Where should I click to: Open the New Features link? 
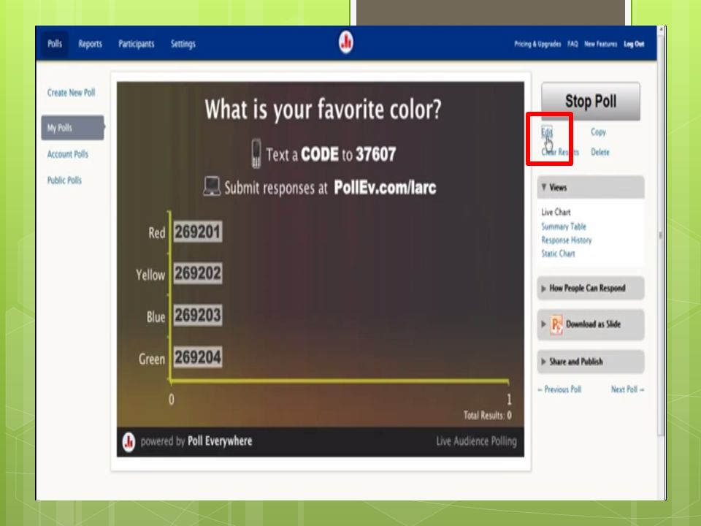pos(600,44)
